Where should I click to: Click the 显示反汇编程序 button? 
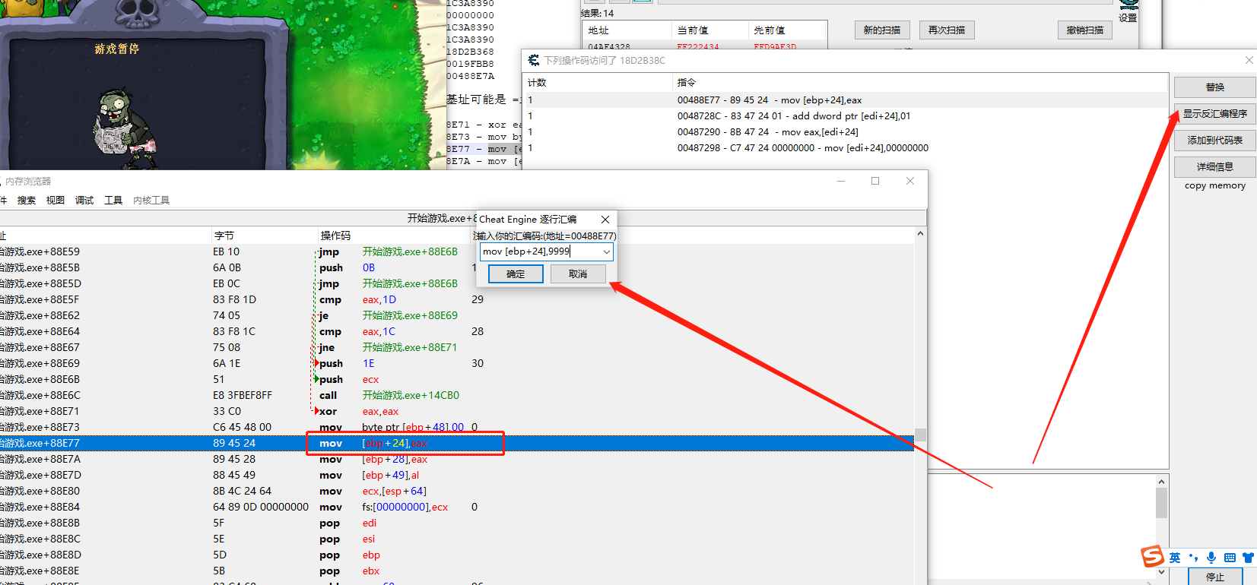click(1214, 114)
